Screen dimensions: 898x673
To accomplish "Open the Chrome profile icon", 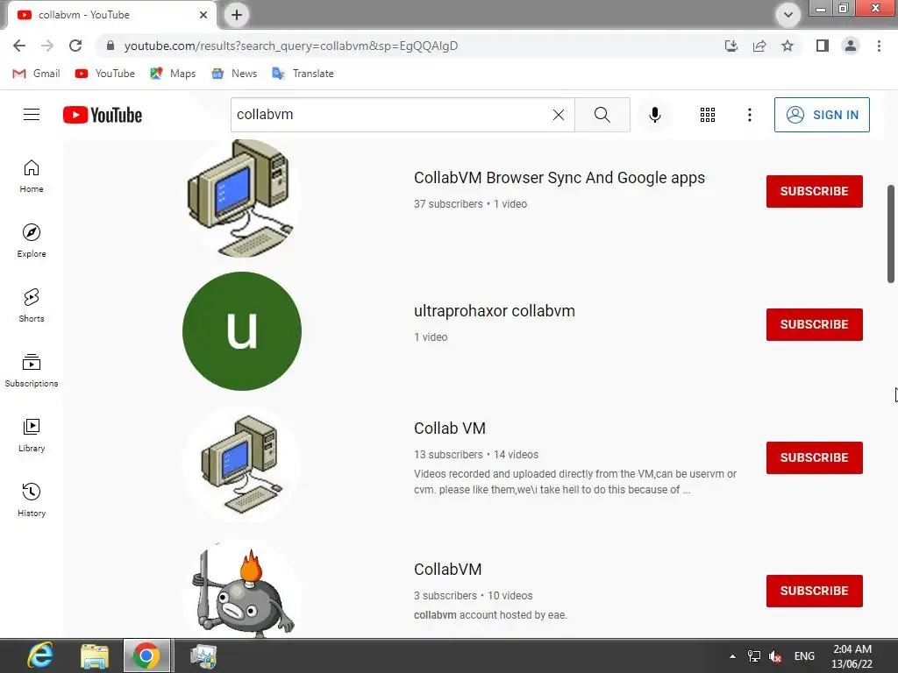I will pyautogui.click(x=851, y=46).
